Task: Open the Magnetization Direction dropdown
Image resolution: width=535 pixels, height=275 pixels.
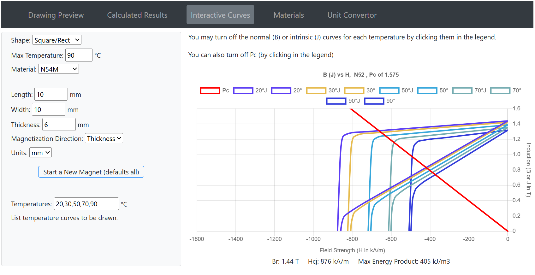Action: coord(104,138)
